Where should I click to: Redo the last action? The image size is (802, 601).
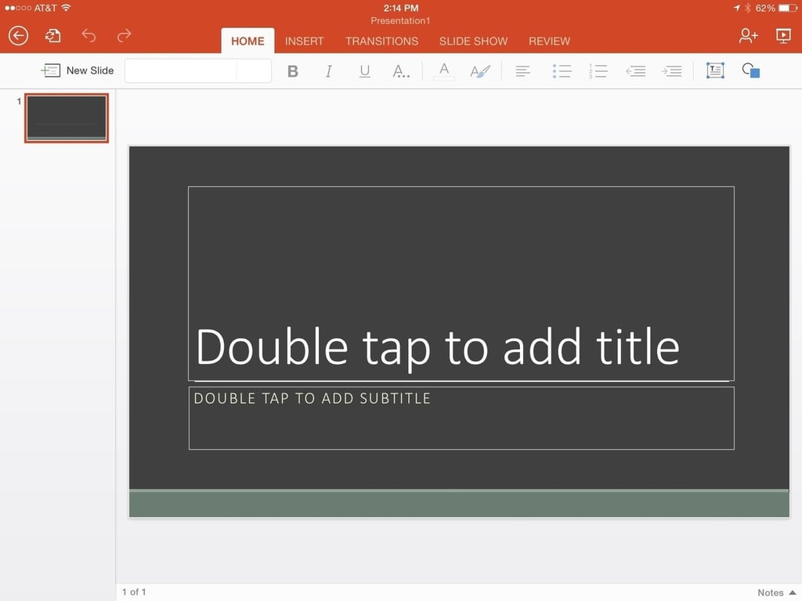[x=124, y=36]
